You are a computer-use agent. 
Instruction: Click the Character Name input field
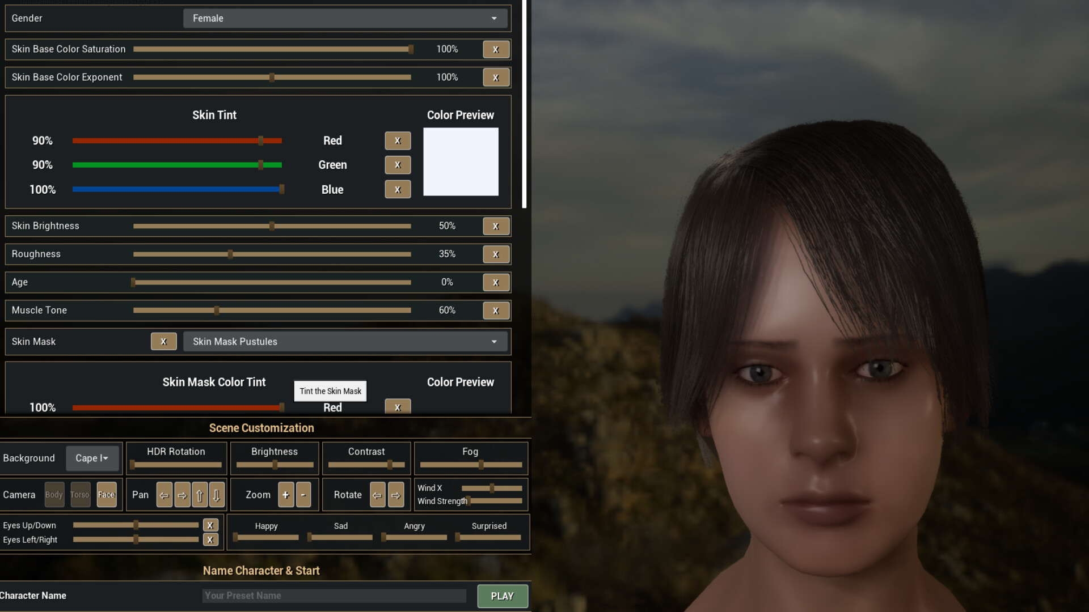[x=334, y=596]
